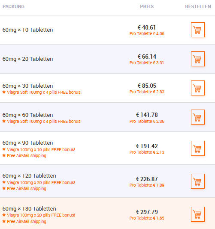Image resolution: width=215 pixels, height=229 pixels.
Task: Click the BESTELLEN column header
Action: [x=198, y=6]
